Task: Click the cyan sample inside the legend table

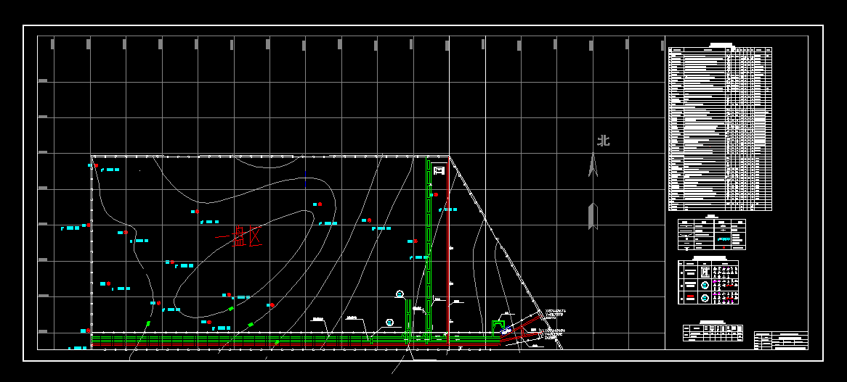Action: [x=724, y=238]
